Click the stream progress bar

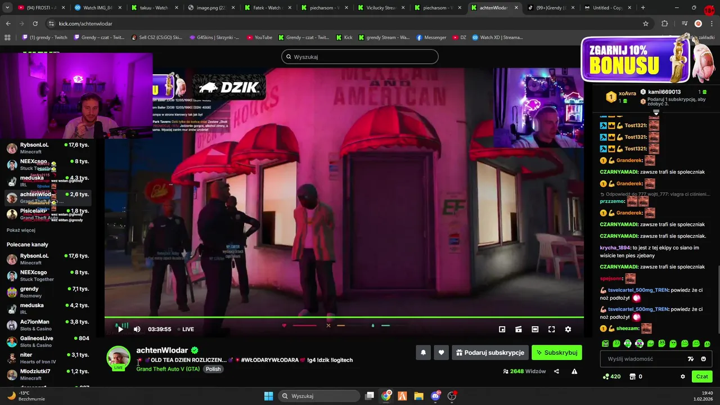[344, 318]
